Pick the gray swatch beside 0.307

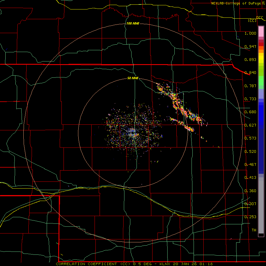coord(261,205)
